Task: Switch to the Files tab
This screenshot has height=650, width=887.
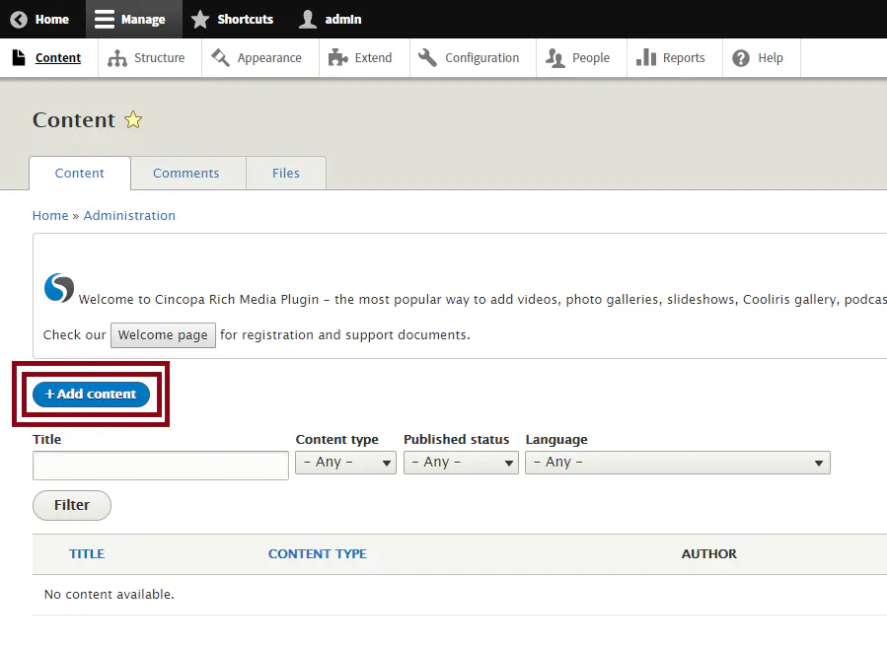Action: pos(286,174)
